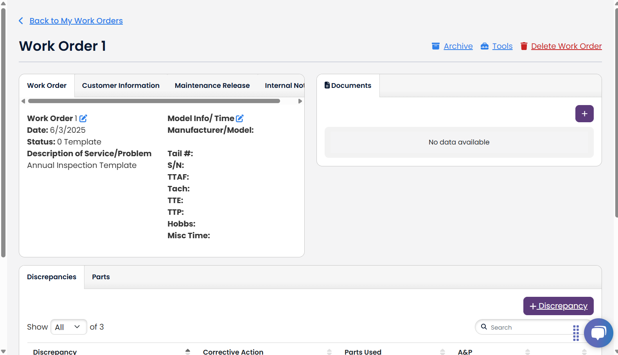The width and height of the screenshot is (618, 355).
Task: Click the back chevron arrow icon
Action: coord(21,21)
